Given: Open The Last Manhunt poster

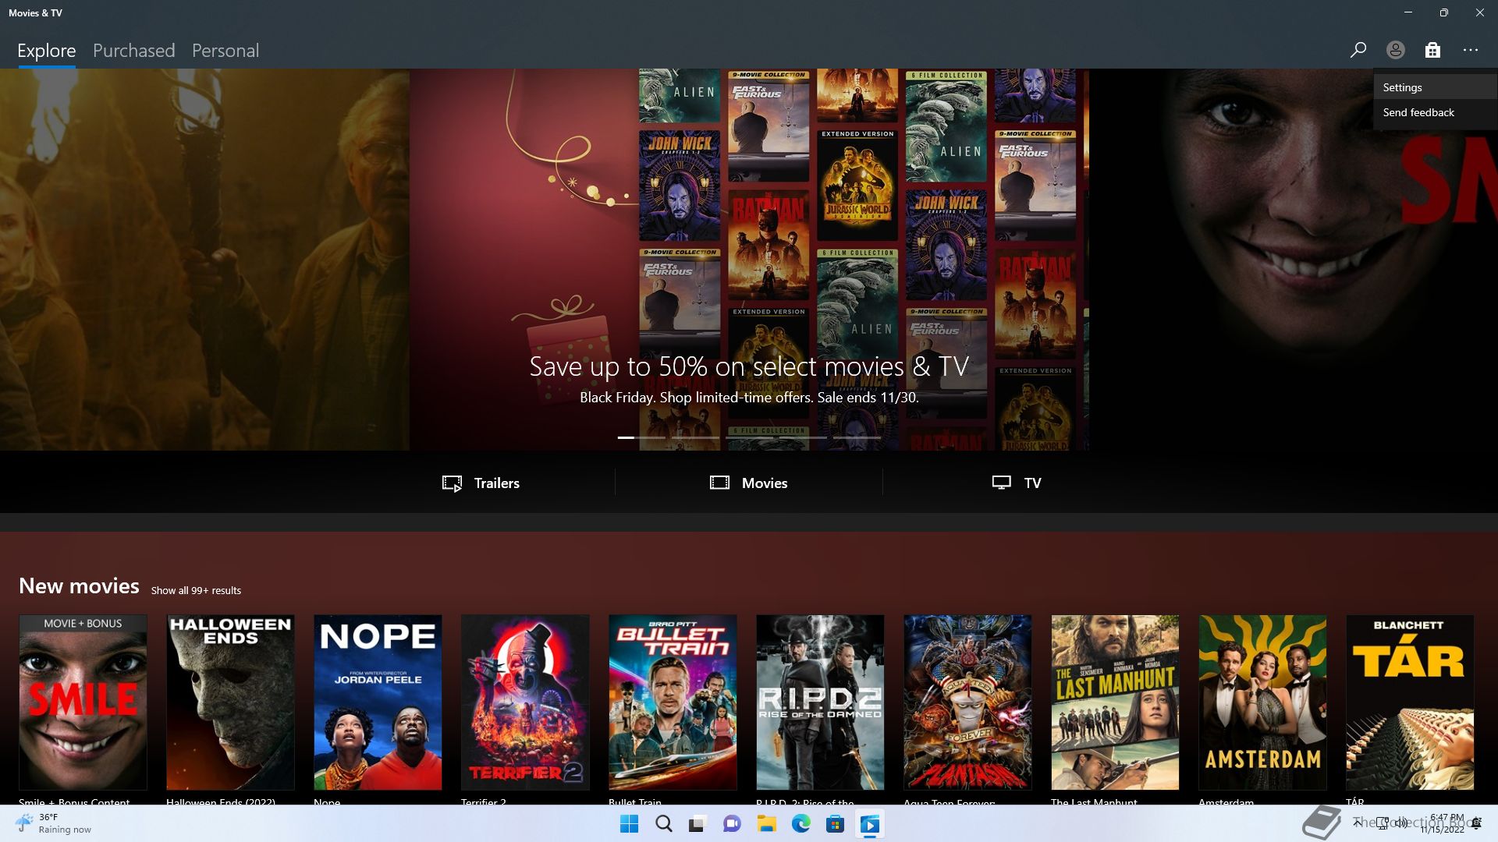Looking at the screenshot, I should pos(1115,702).
